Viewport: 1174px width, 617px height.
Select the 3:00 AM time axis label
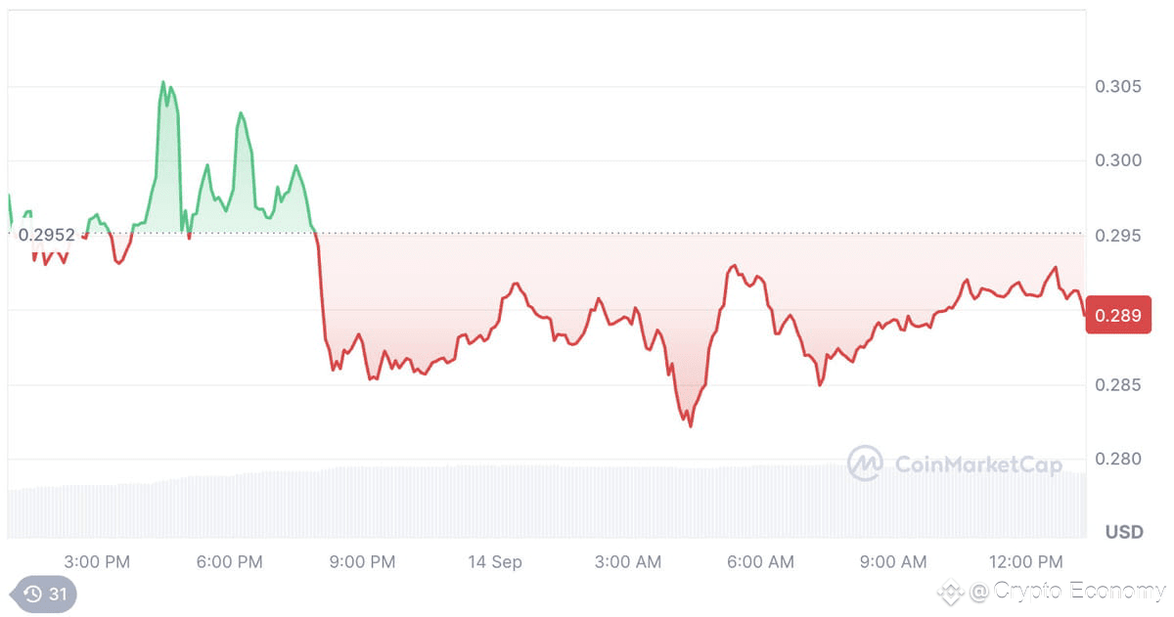click(628, 562)
